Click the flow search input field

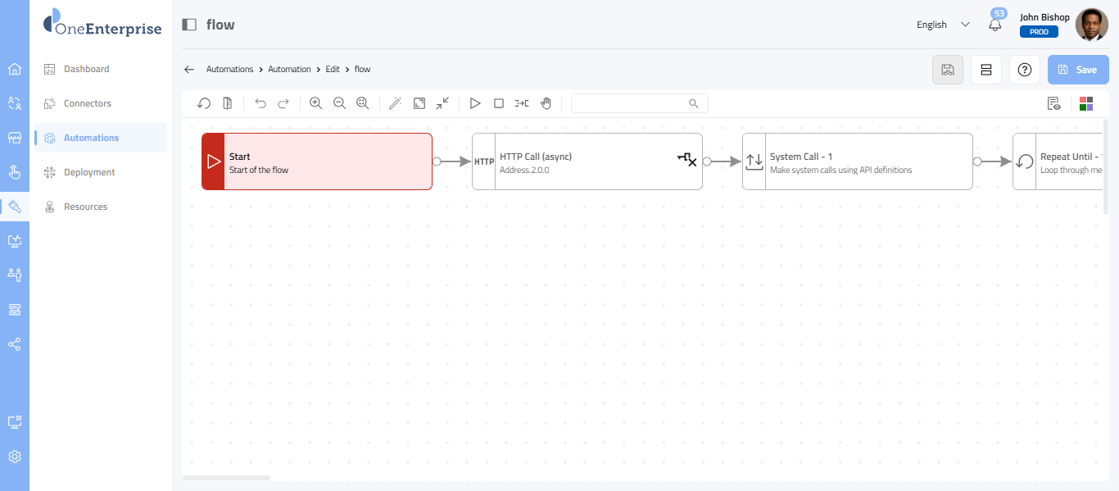click(631, 103)
